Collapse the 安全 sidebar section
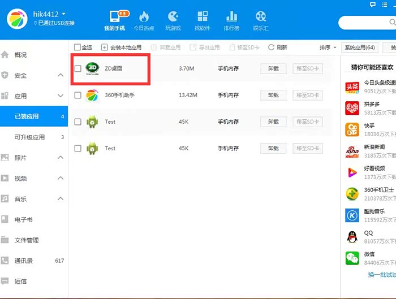Screen dimensions: 396x299 tap(61, 75)
